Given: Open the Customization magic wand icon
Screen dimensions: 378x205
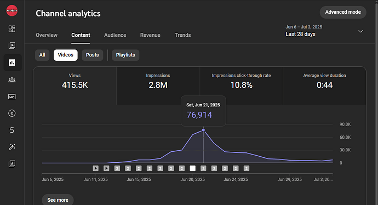Looking at the screenshot, I should [x=12, y=147].
